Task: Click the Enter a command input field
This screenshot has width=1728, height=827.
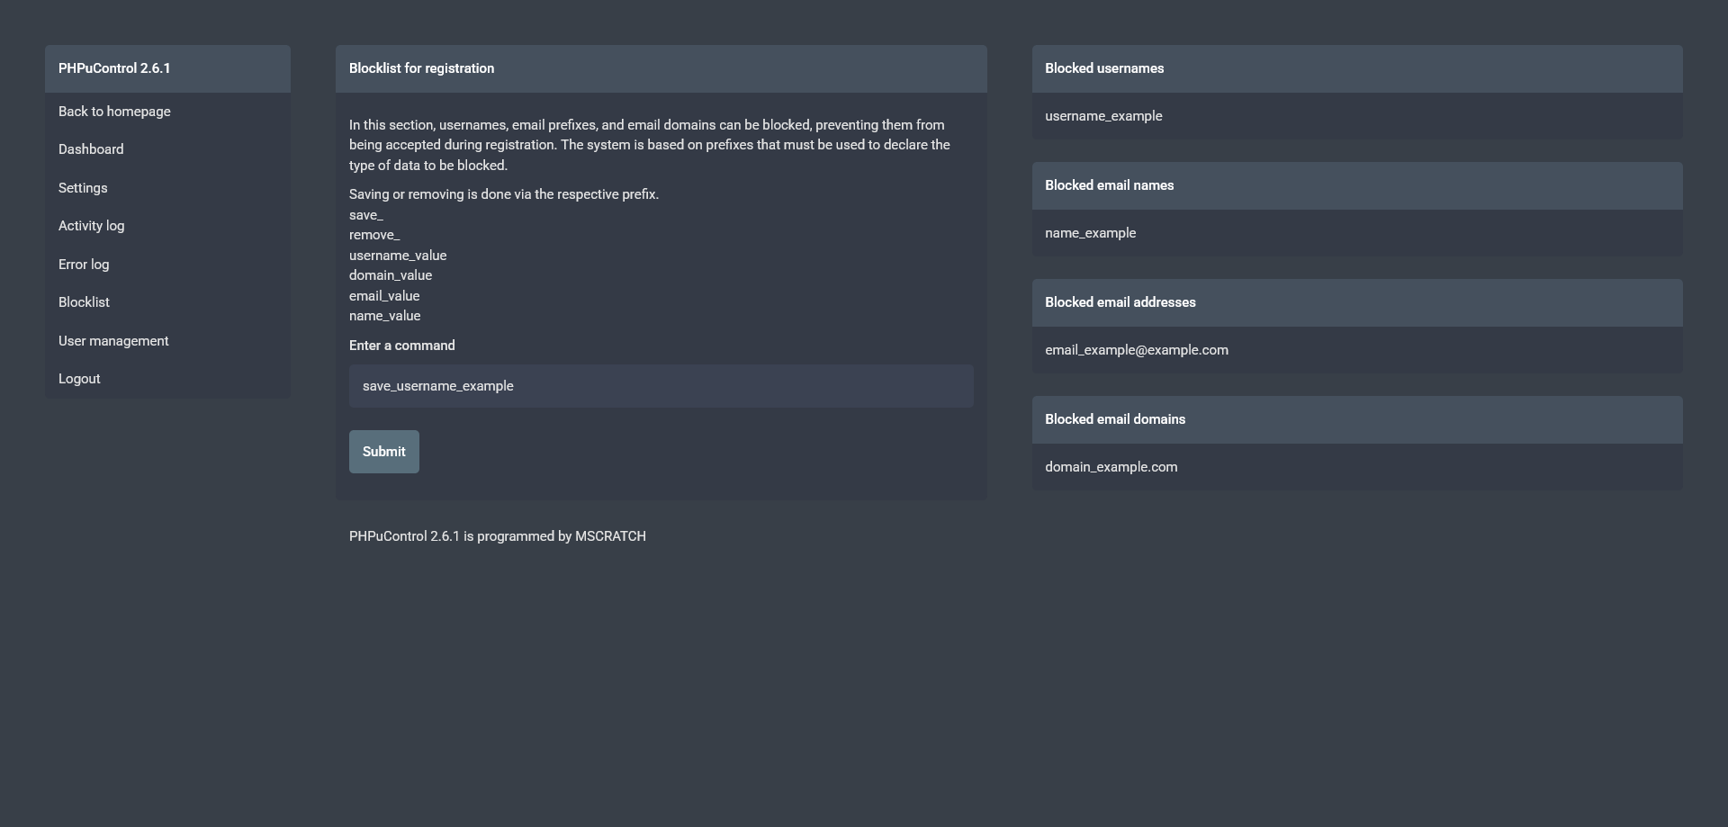Action: point(661,386)
